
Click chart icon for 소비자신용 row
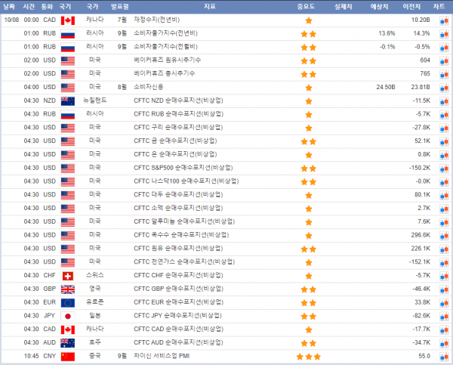pos(444,87)
